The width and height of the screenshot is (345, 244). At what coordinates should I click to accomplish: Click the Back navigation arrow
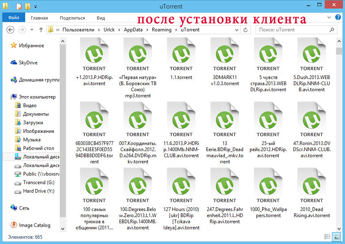pos(10,30)
